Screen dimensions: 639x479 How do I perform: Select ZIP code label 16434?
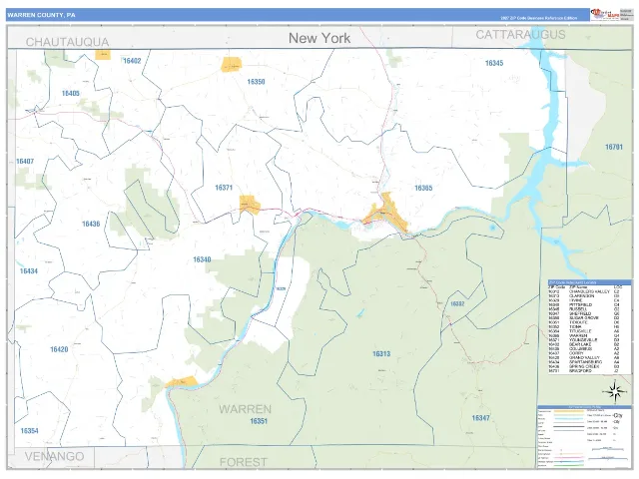click(x=29, y=270)
